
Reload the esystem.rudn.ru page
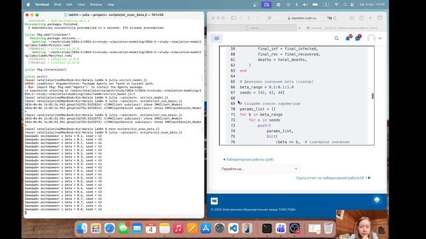point(335,18)
